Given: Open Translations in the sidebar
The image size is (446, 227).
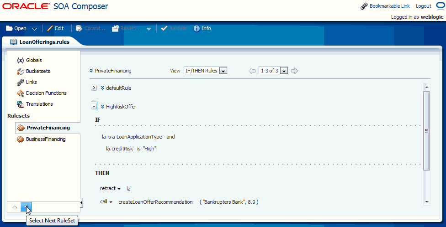Looking at the screenshot, I should point(39,104).
